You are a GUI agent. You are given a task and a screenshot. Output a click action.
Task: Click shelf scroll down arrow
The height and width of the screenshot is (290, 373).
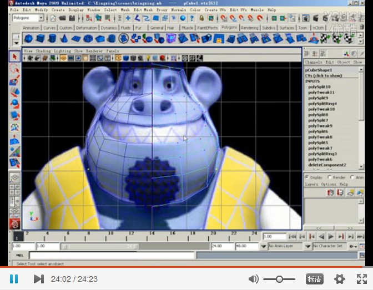361,42
